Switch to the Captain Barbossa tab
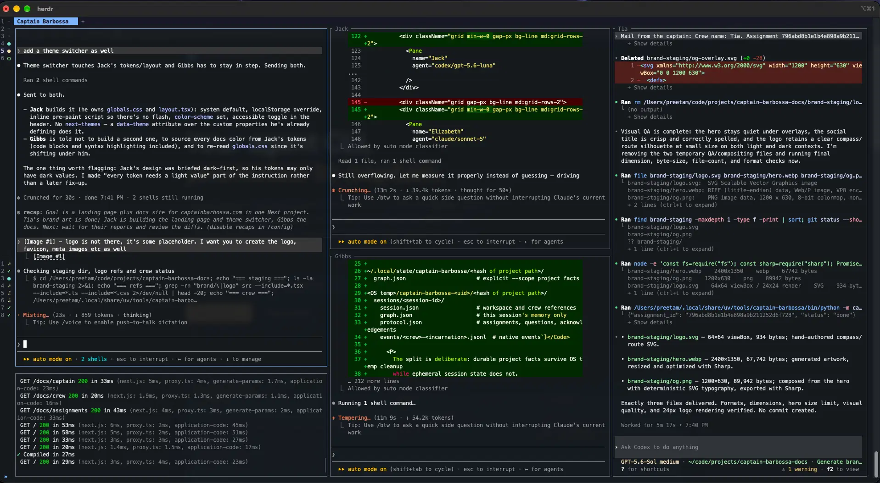The image size is (880, 483). [46, 22]
